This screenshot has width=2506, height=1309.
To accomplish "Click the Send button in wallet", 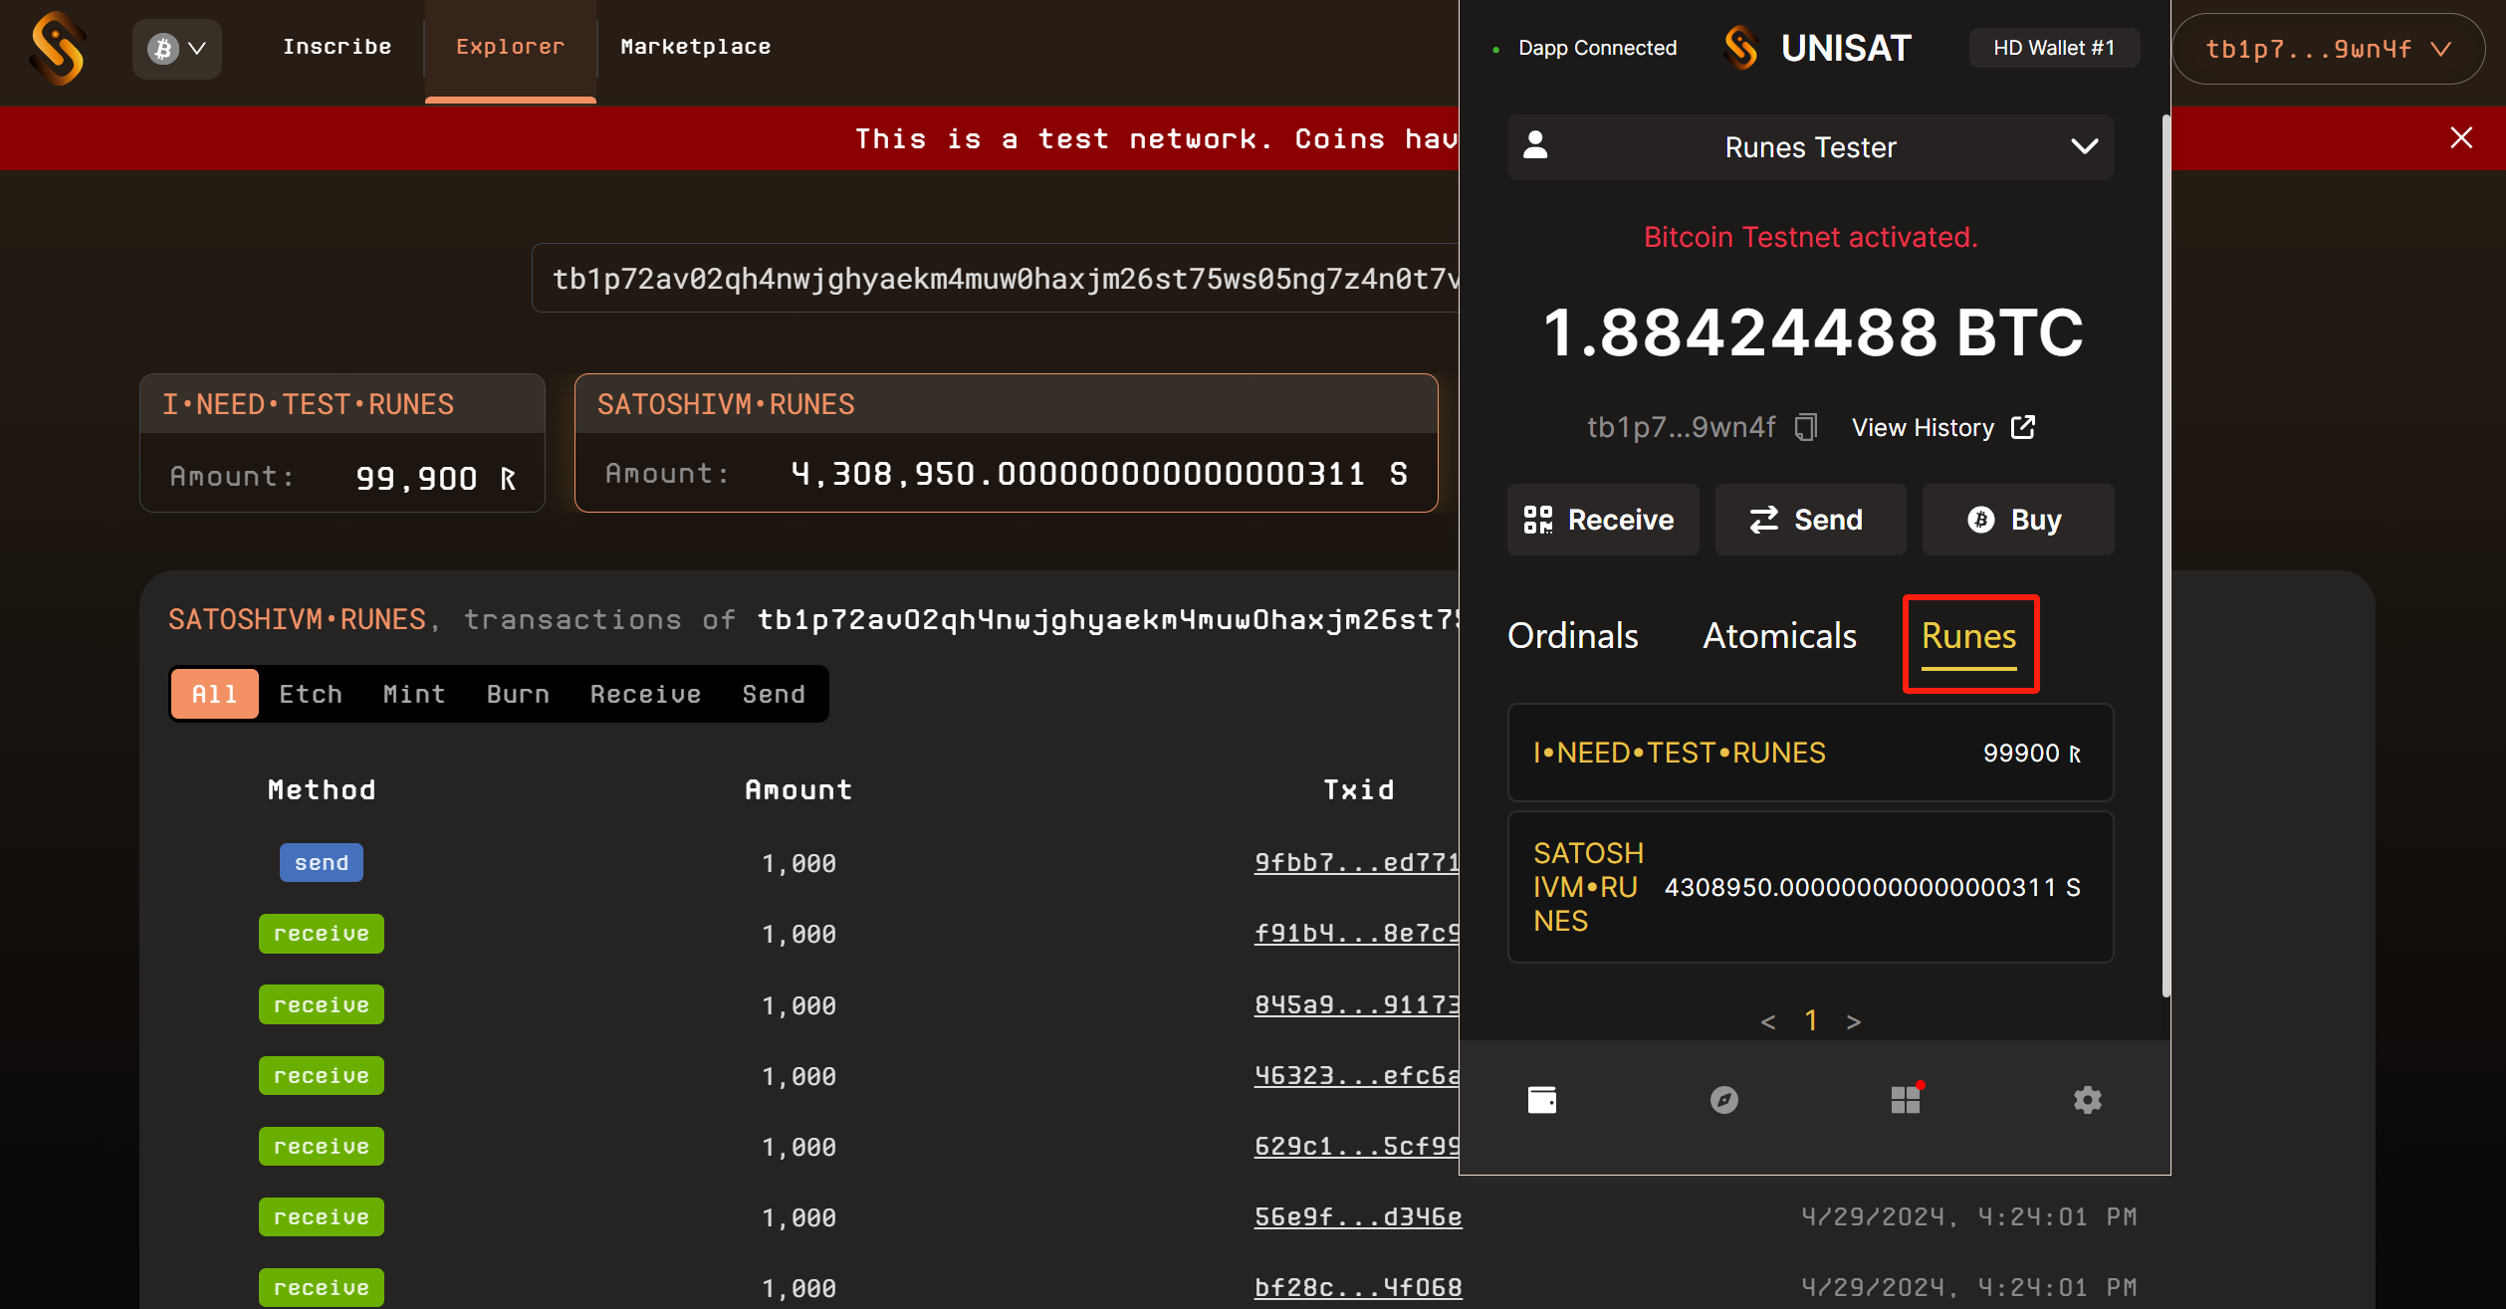I will click(1809, 520).
